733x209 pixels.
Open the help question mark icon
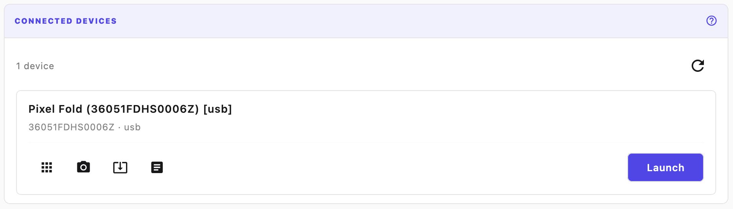click(711, 21)
